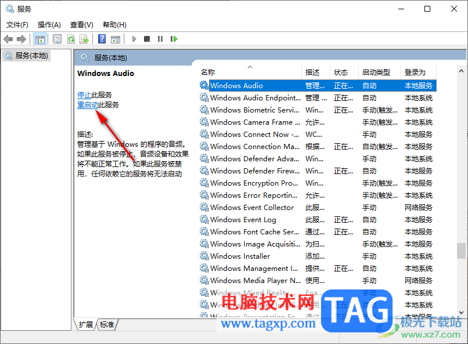
Task: Click gear icon of Windows Installer row
Action: 204,256
